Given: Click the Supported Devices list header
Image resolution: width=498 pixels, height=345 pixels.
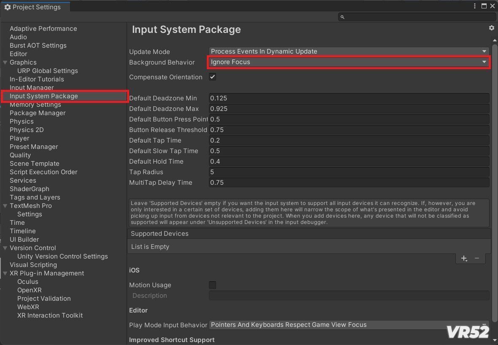Looking at the screenshot, I should [x=309, y=234].
